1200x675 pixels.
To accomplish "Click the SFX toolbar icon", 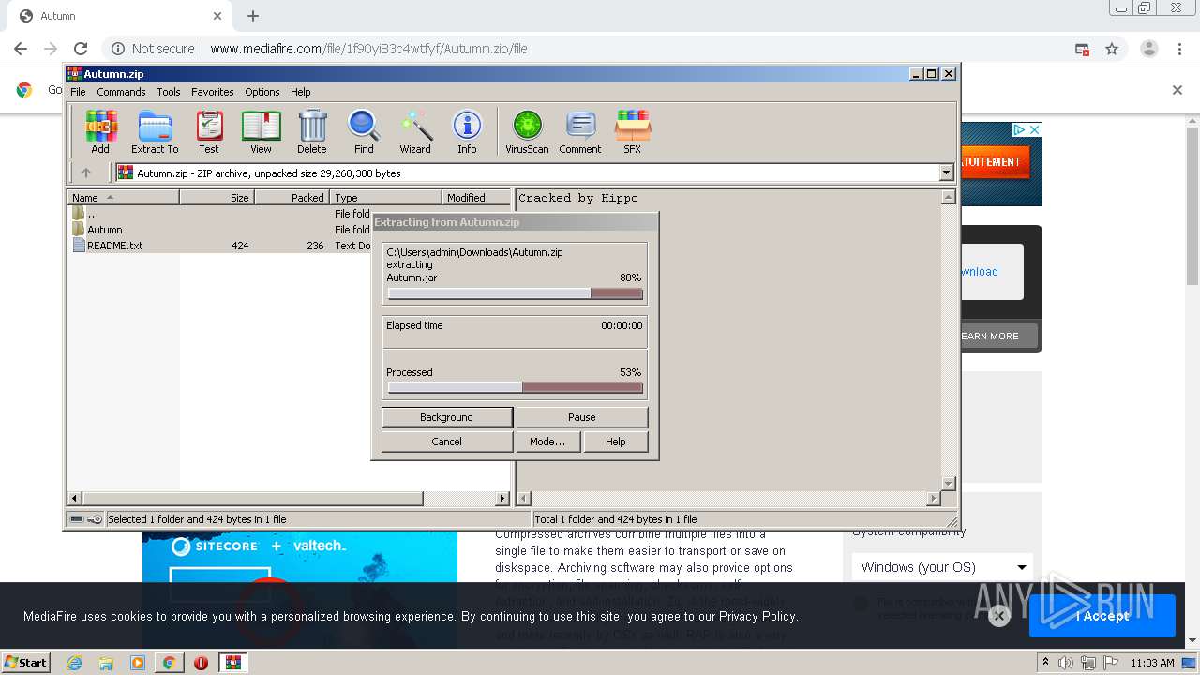I will click(x=633, y=131).
